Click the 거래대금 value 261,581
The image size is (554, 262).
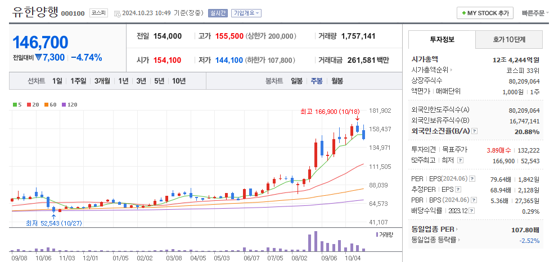361,60
